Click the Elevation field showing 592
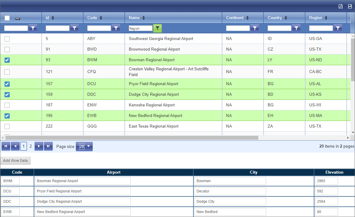 click(x=327, y=191)
